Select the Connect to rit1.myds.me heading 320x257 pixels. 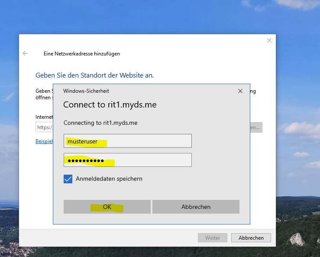pos(110,104)
